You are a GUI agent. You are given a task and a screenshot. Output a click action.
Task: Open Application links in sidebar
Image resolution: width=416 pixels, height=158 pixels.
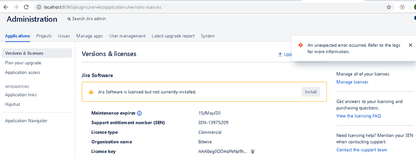pos(21,95)
